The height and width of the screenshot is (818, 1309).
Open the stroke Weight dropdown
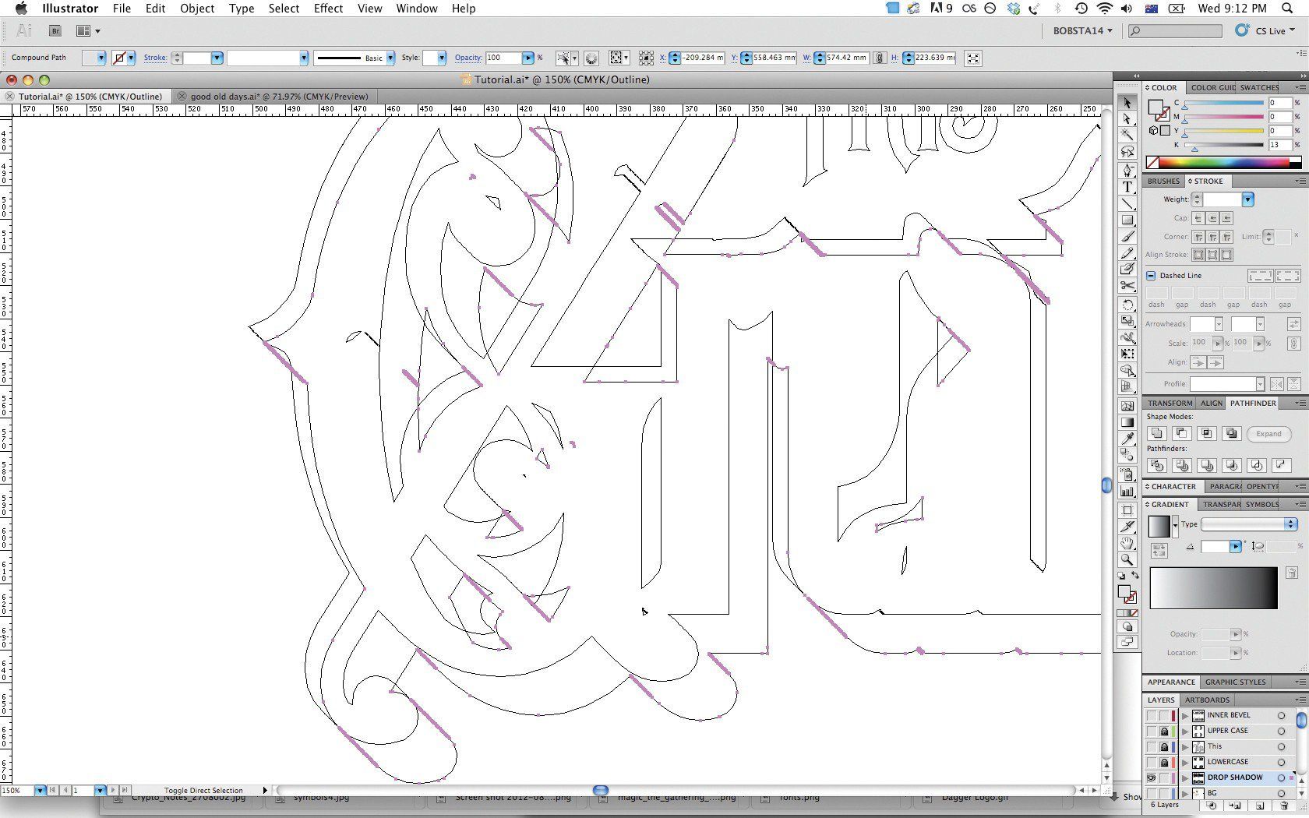(x=1247, y=199)
